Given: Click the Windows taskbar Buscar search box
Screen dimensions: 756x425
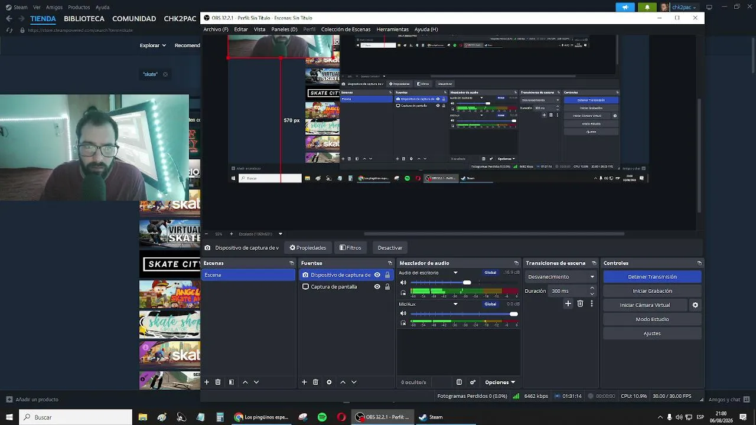Looking at the screenshot, I should (76, 417).
